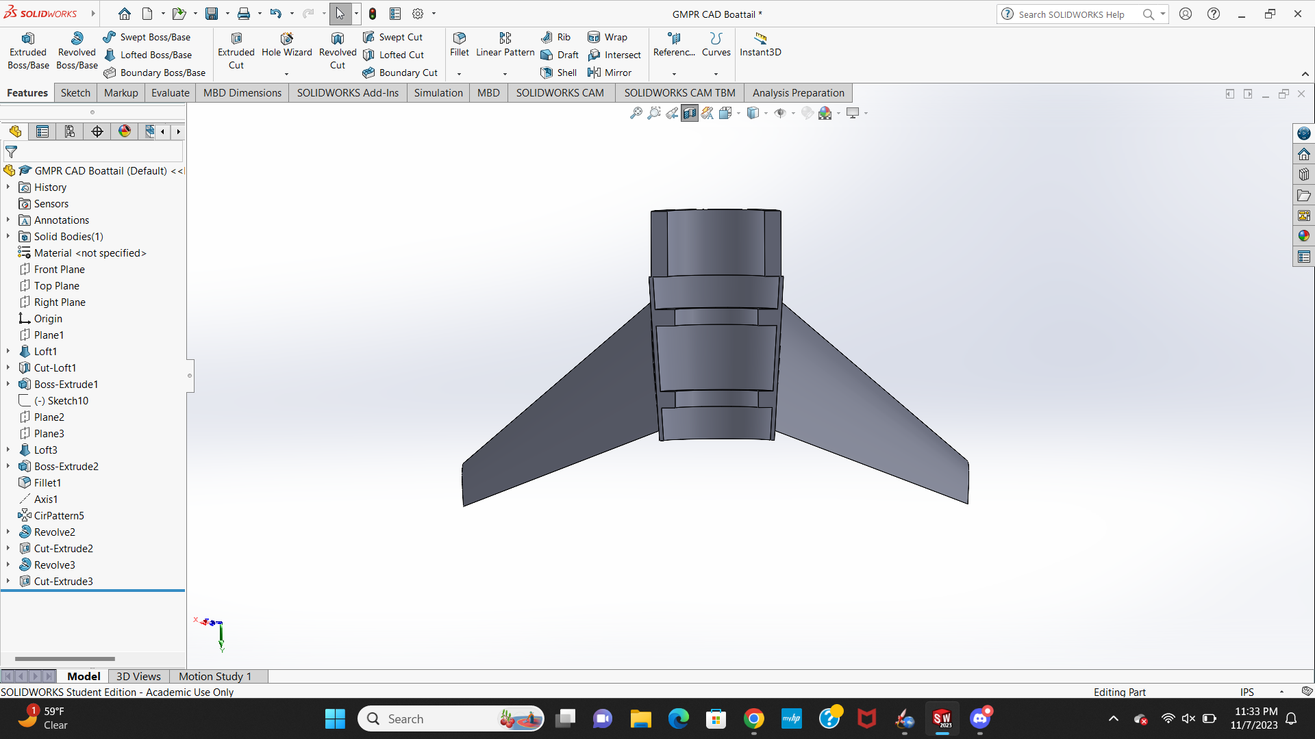Expand the Revolve2 feature
The width and height of the screenshot is (1315, 739).
8,532
